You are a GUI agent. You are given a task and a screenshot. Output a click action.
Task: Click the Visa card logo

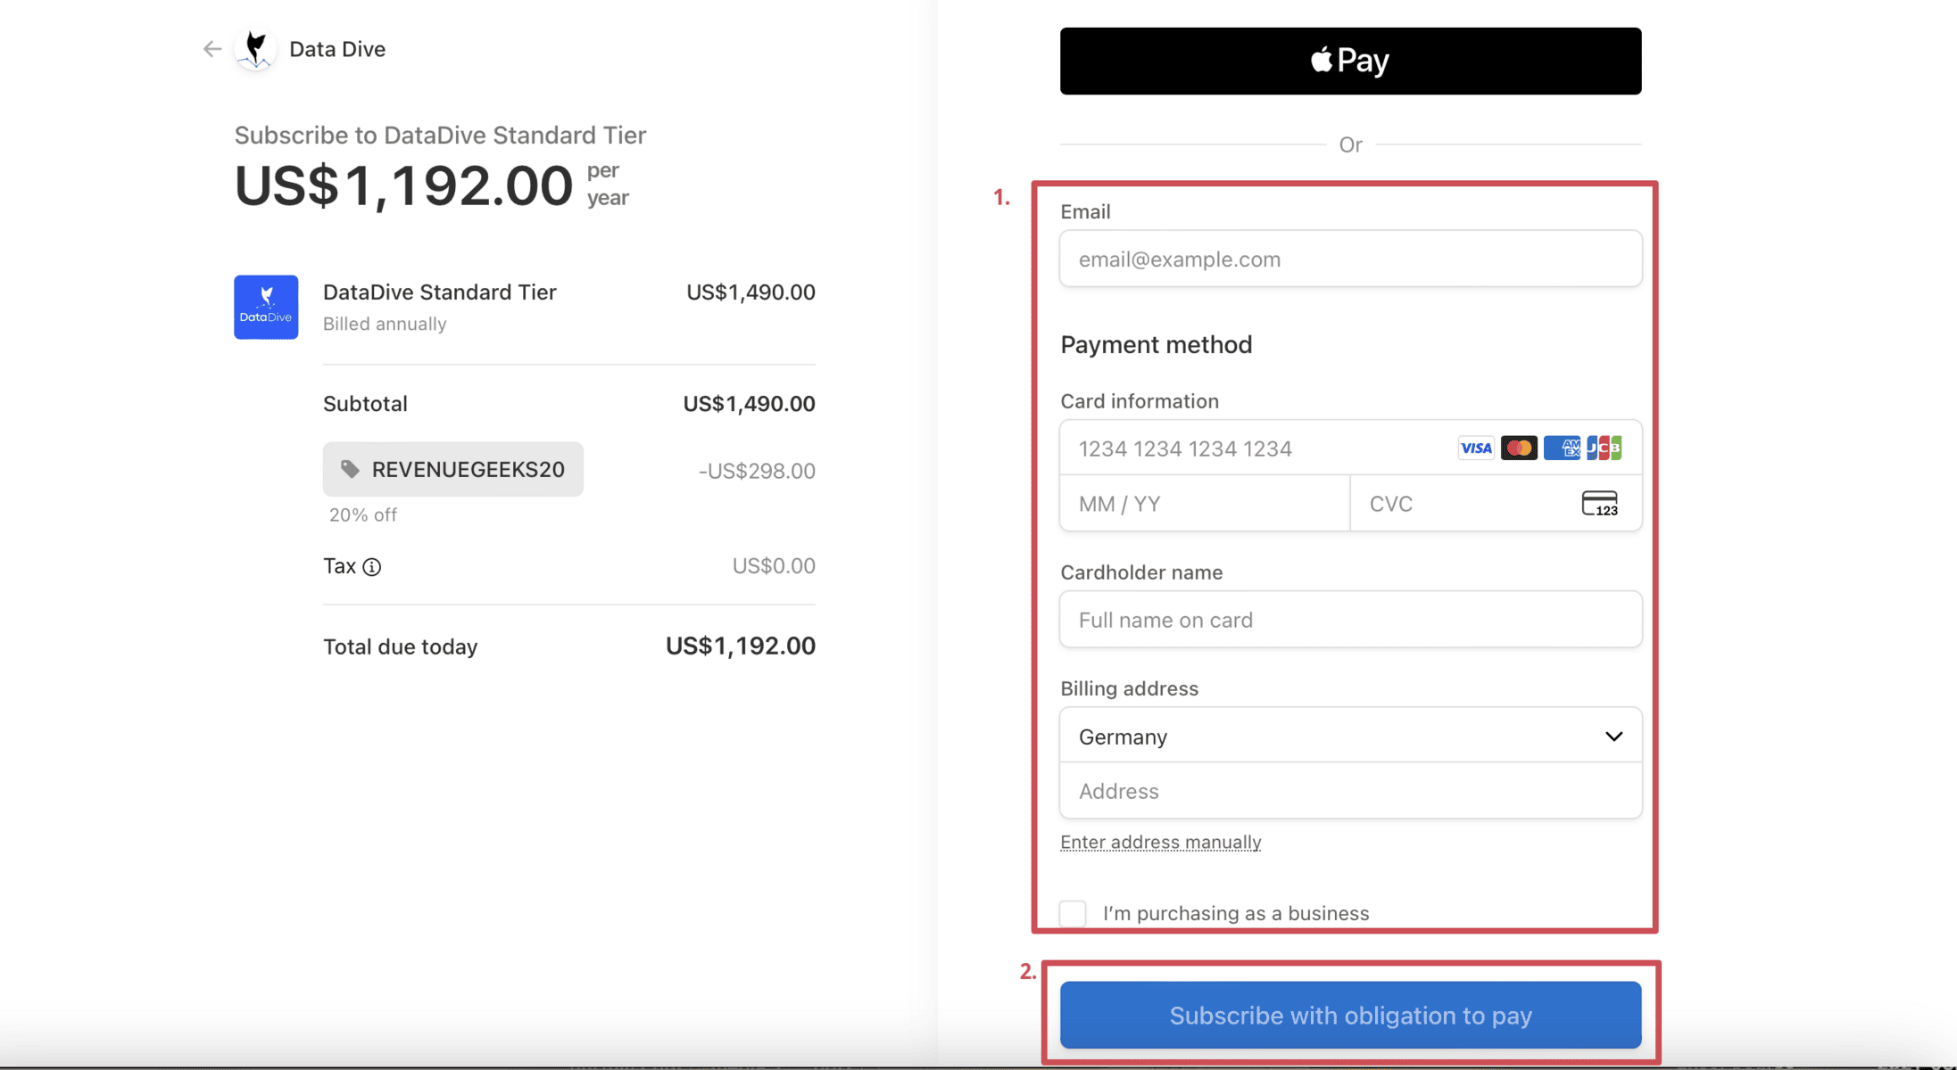click(x=1476, y=448)
